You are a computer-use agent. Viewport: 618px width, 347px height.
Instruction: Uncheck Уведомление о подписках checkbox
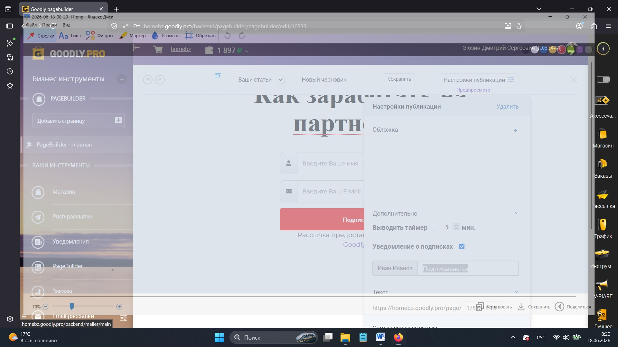[462, 246]
